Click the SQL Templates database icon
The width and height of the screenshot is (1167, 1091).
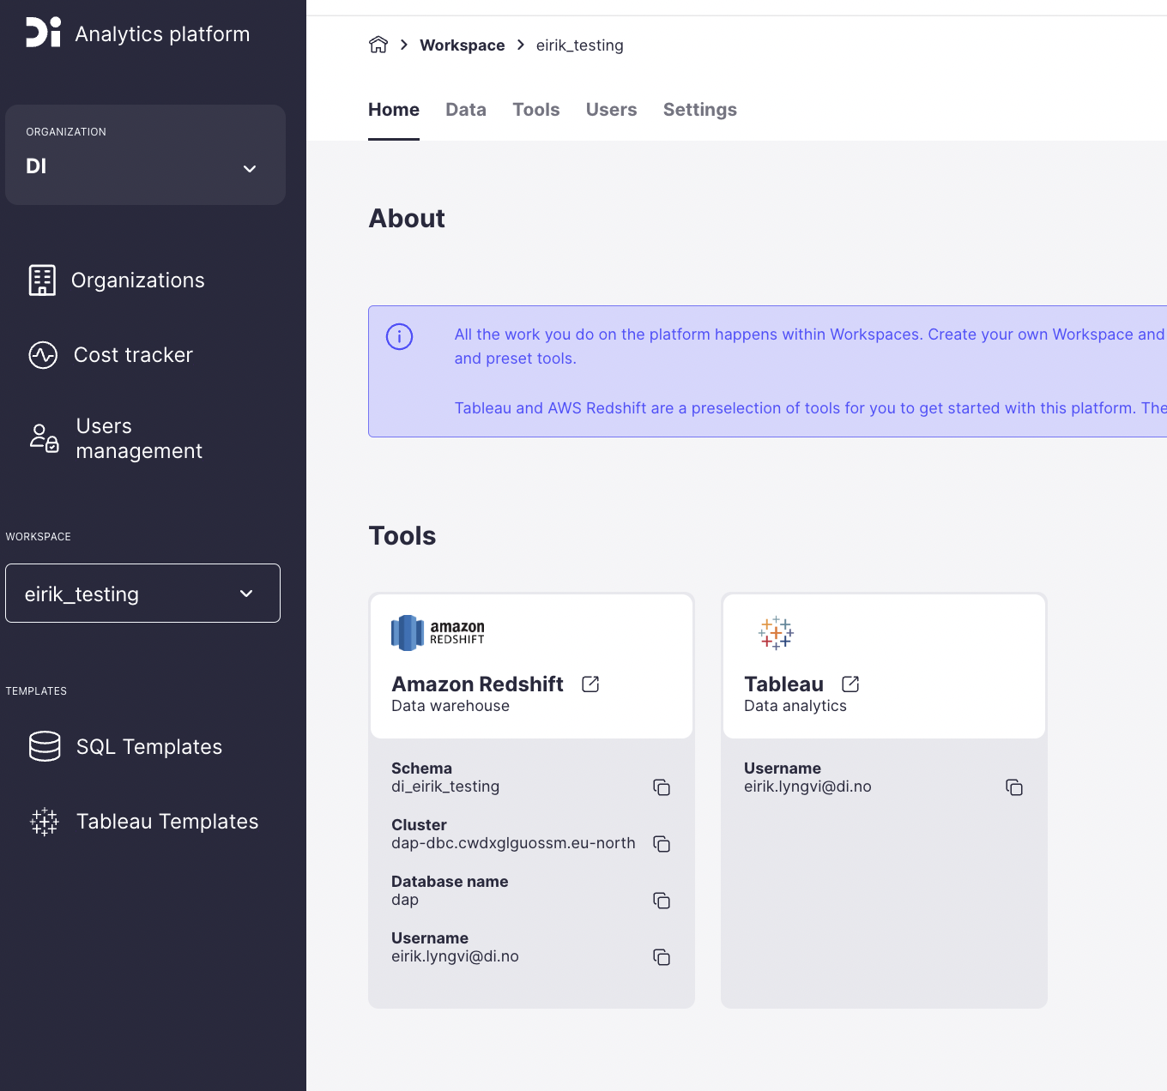(x=45, y=746)
